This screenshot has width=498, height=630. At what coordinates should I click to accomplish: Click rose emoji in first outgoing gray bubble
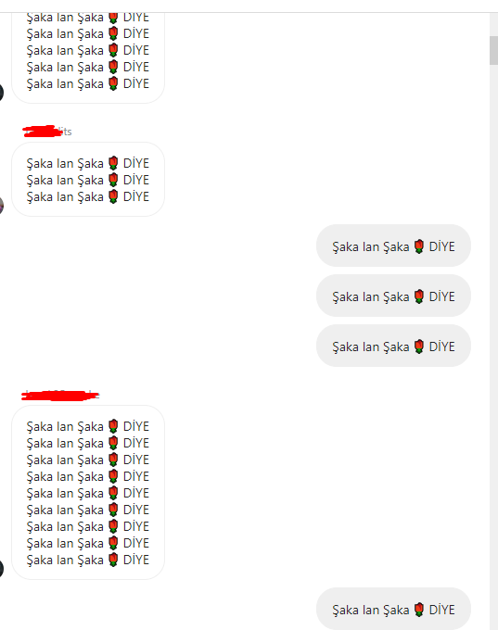(x=419, y=246)
